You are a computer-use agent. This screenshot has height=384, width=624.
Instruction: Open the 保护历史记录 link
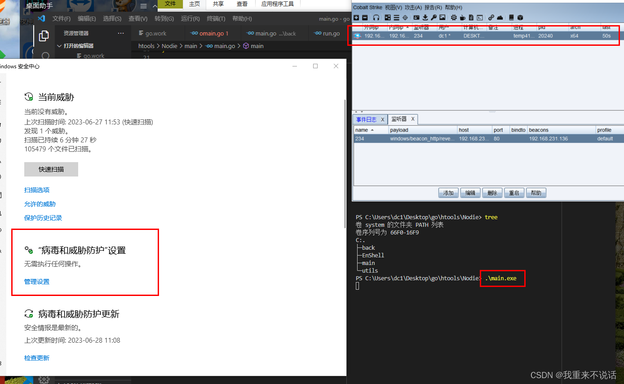tap(43, 218)
